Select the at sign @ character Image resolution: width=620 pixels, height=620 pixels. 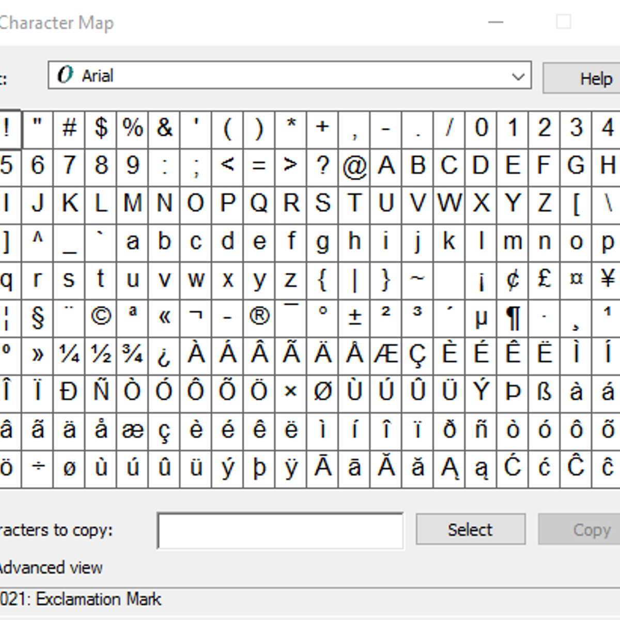354,166
